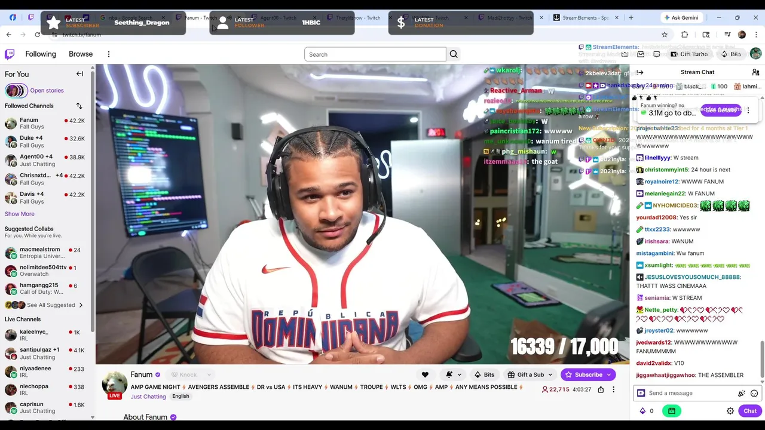The width and height of the screenshot is (765, 430).
Task: Click Fanum's live channel avatar
Action: 114,385
